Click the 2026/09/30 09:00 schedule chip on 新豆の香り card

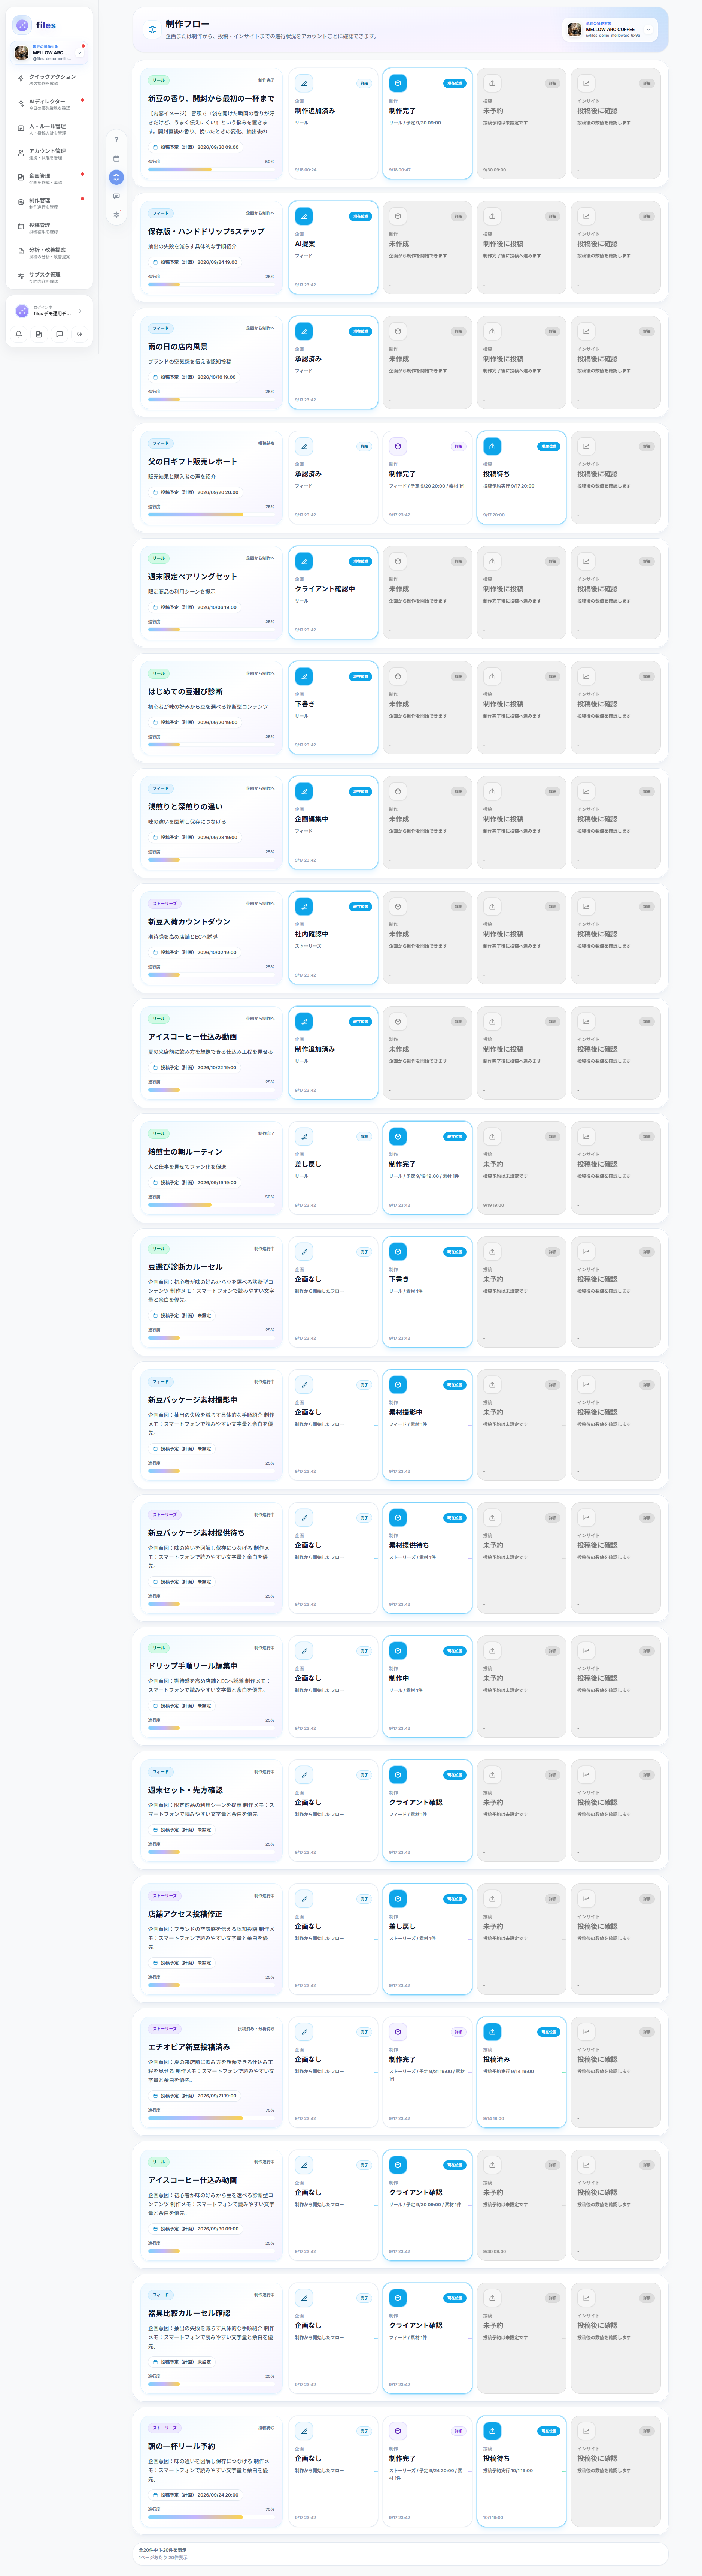196,147
